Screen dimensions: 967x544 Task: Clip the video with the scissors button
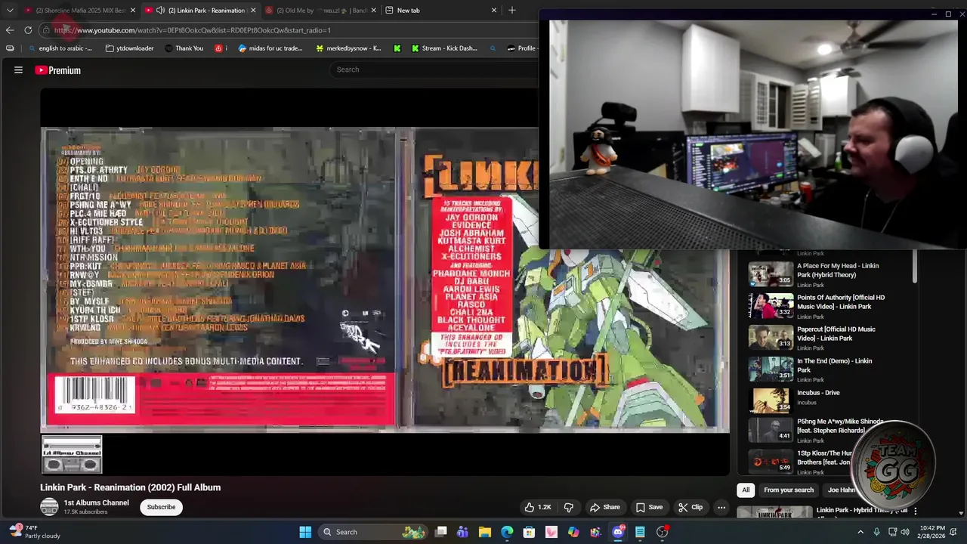pyautogui.click(x=690, y=507)
